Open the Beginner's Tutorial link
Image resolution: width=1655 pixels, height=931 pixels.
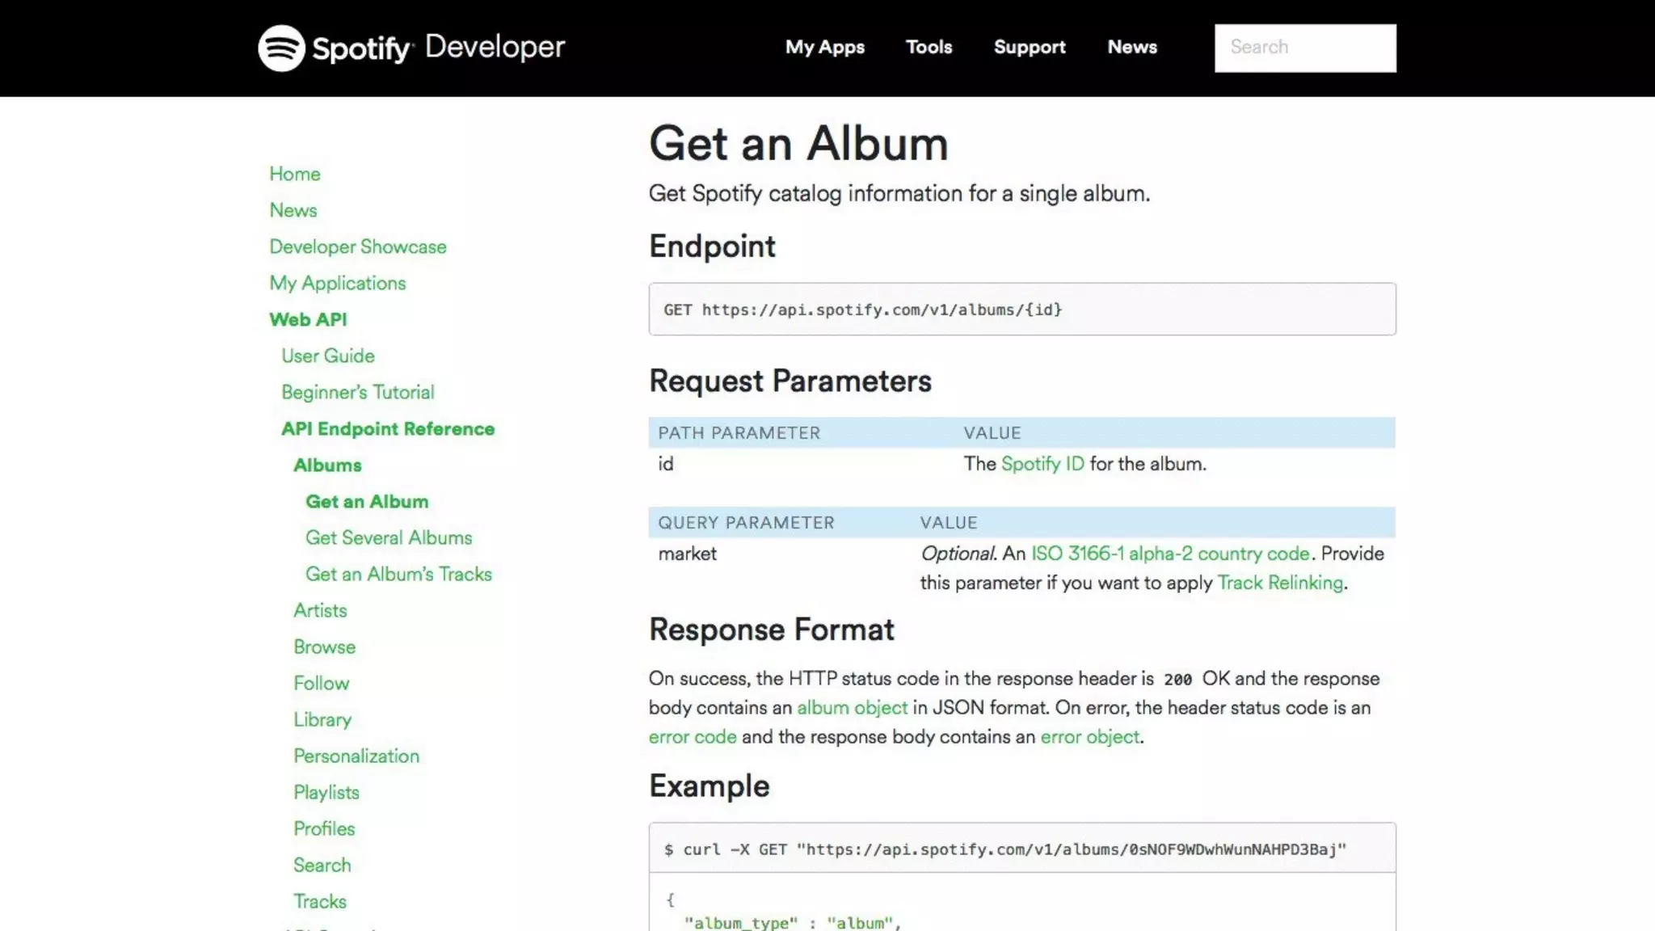point(357,392)
